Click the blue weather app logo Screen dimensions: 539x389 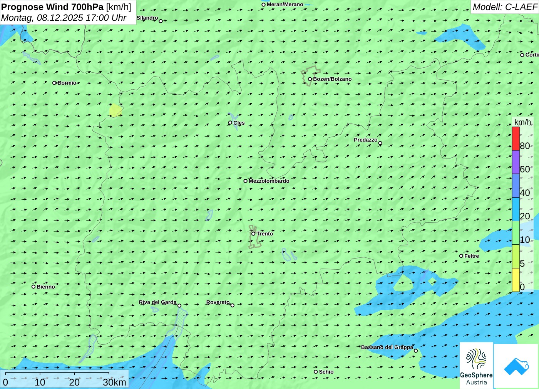[x=516, y=366]
